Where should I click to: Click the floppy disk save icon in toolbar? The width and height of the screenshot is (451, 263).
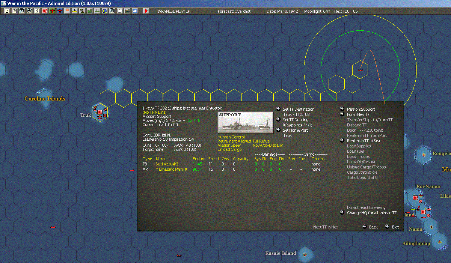pyautogui.click(x=7, y=11)
